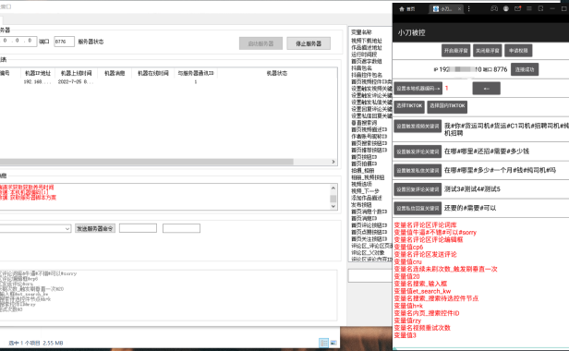Switch to the 小刀 app tab
The image size is (569, 351).
442,9
